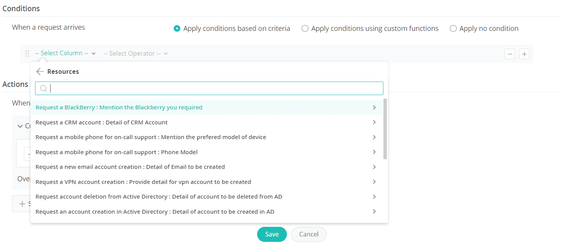Click the Save button
The width and height of the screenshot is (561, 250).
coord(272,234)
